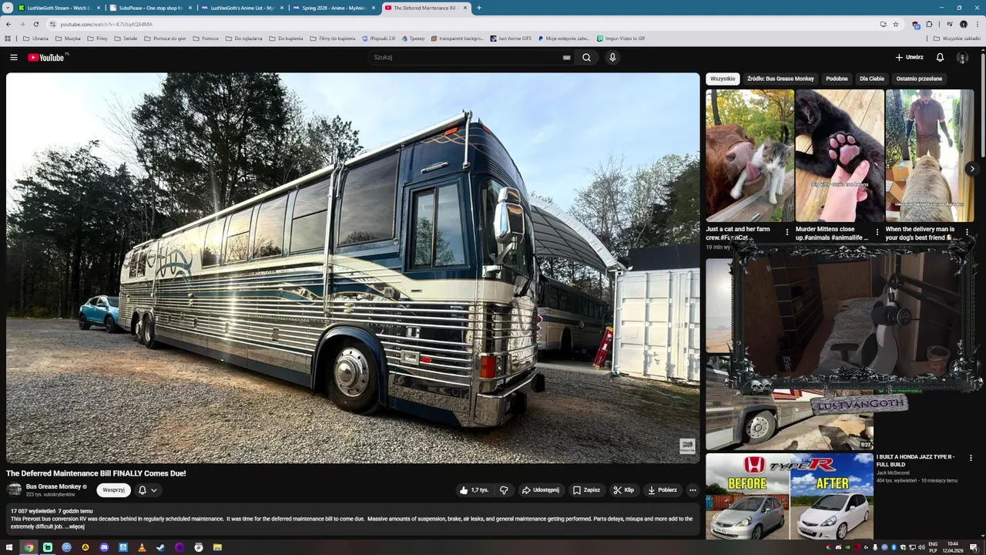Image resolution: width=986 pixels, height=555 pixels.
Task: Click the 'Zapisz' save button
Action: tap(586, 489)
